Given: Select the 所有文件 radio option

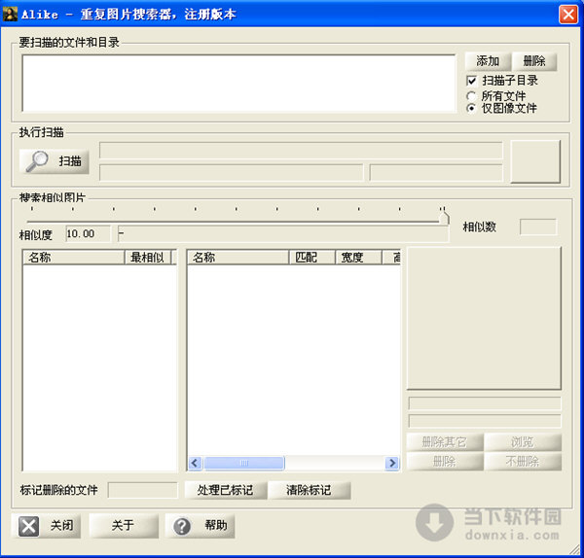Looking at the screenshot, I should click(471, 96).
